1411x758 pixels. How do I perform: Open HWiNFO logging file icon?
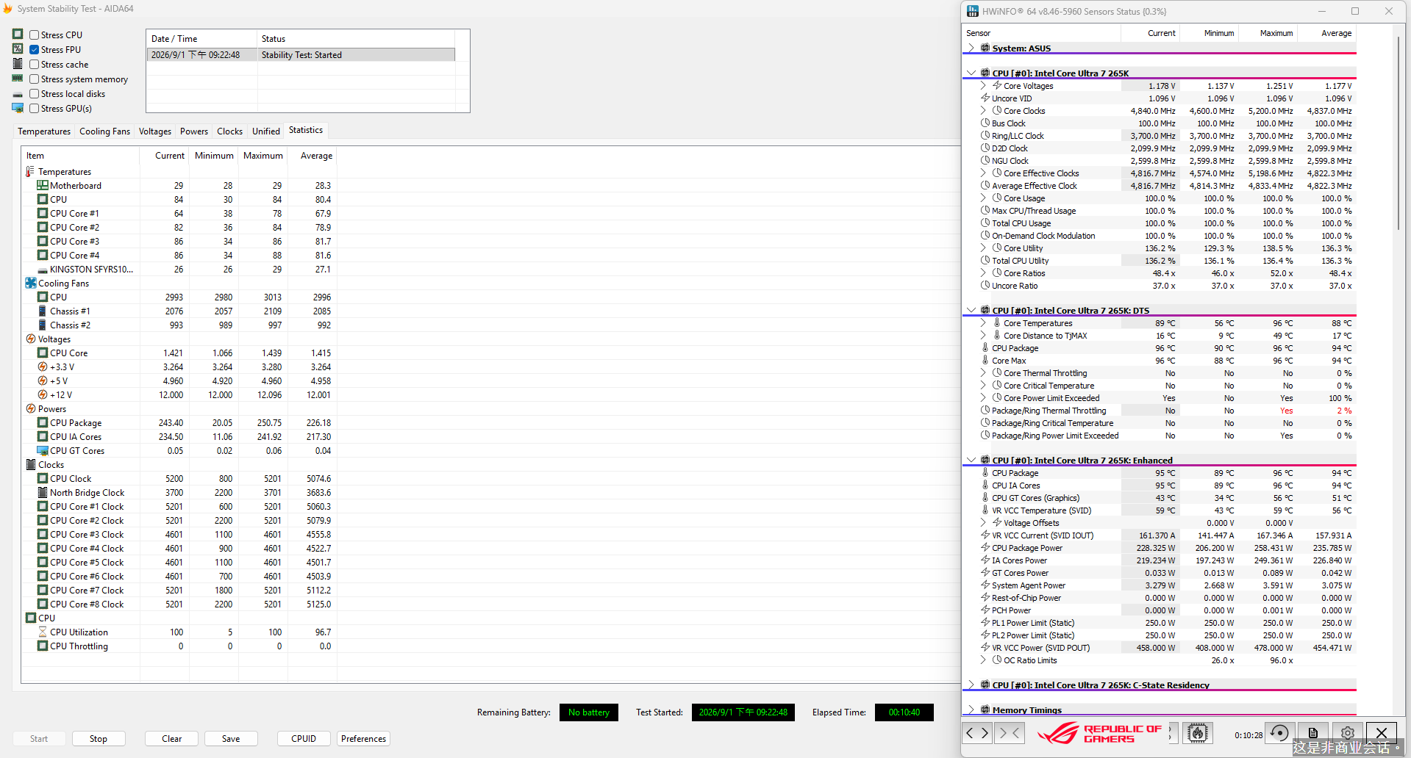pyautogui.click(x=1313, y=733)
